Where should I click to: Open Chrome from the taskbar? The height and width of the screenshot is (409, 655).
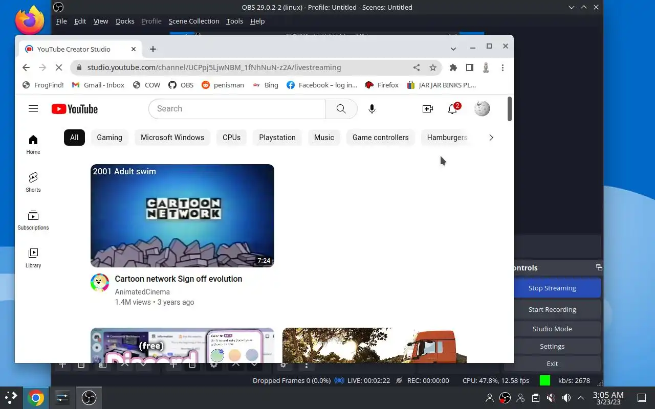[35, 398]
